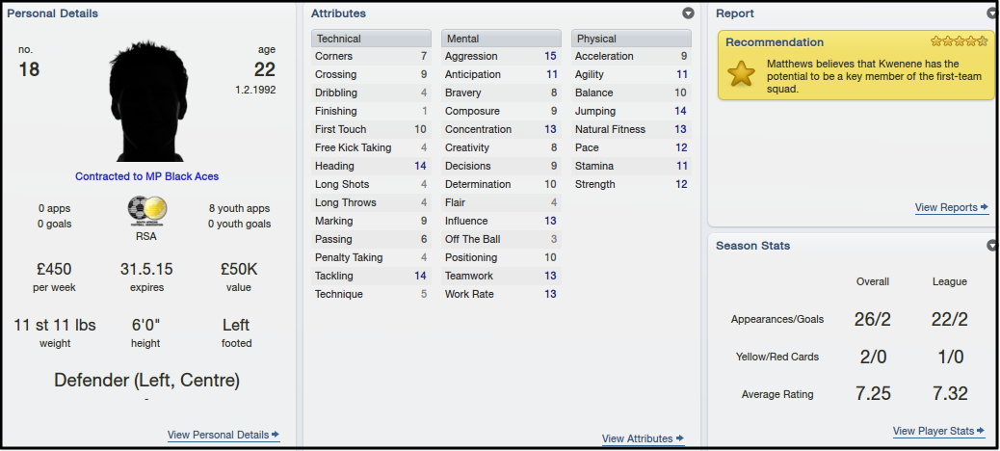This screenshot has width=1000, height=451.
Task: Click the five-star rating in Recommendation
Action: click(959, 41)
